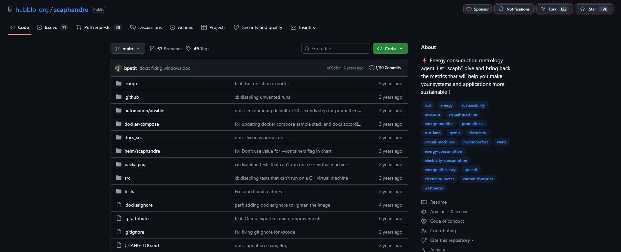Screen dimensions: 621x252
Task: Click the Notifications bell button
Action: click(x=514, y=9)
